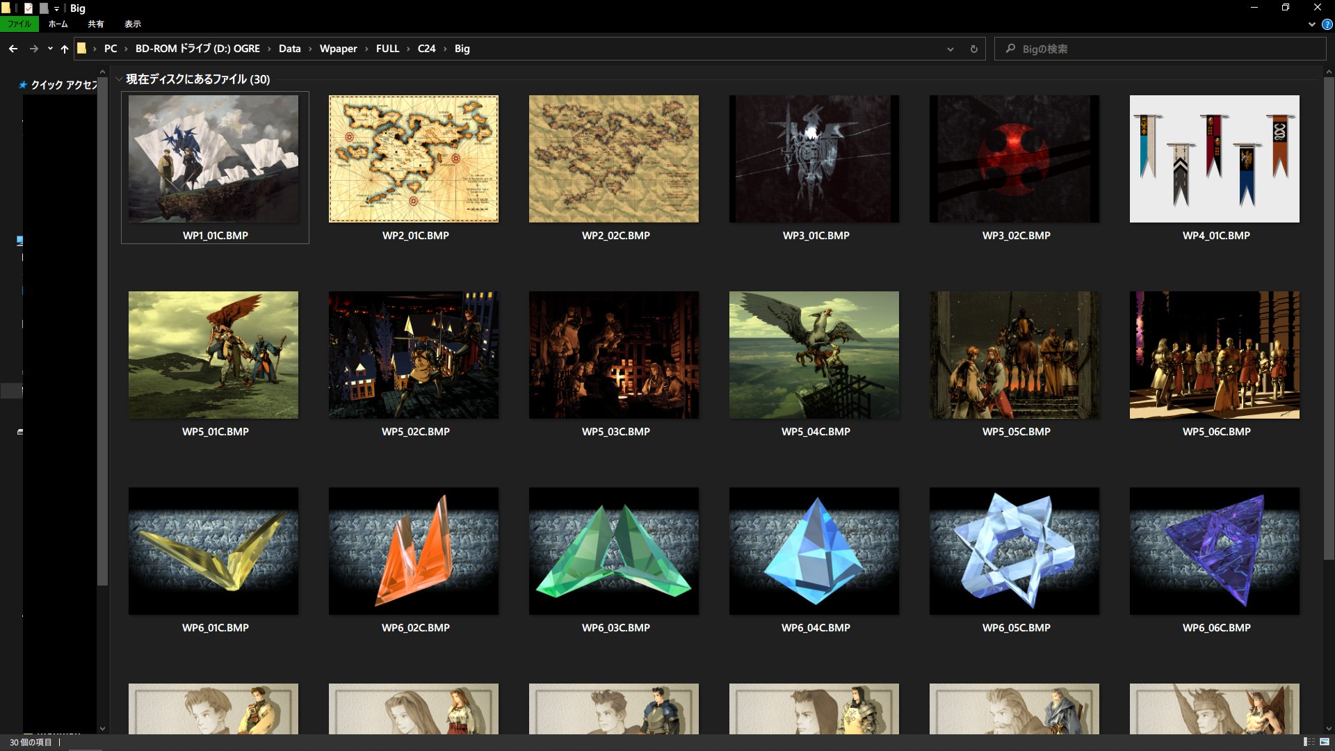Click the WP6_04C.BMP file name label

(x=816, y=628)
